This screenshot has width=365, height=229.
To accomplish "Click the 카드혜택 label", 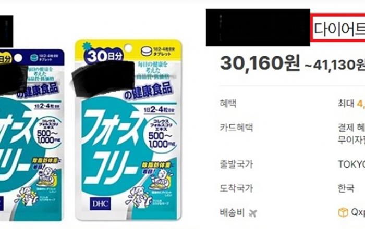I will 236,128.
